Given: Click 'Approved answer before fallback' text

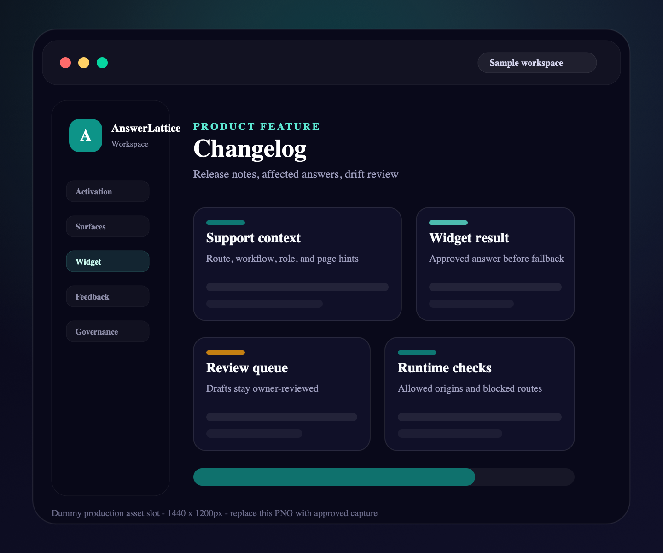Looking at the screenshot, I should click(x=496, y=259).
